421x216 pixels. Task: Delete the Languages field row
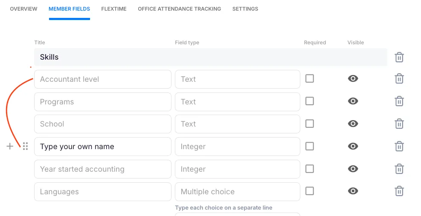pyautogui.click(x=399, y=191)
